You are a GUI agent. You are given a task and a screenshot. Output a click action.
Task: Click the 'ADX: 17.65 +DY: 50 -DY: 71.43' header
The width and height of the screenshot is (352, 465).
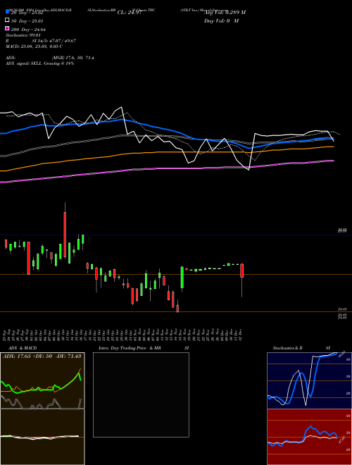pyautogui.click(x=42, y=356)
